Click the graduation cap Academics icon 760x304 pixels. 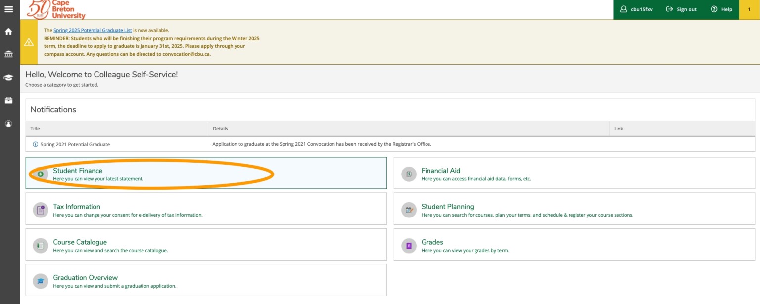tap(8, 78)
